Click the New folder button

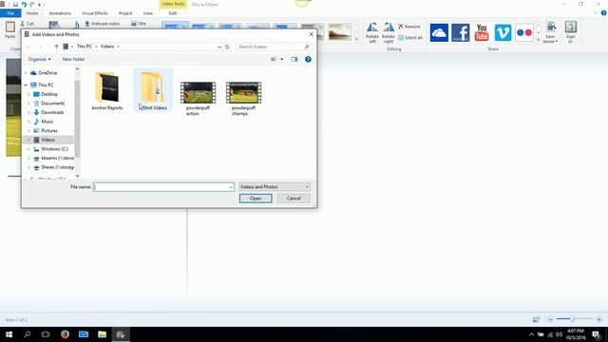point(74,59)
